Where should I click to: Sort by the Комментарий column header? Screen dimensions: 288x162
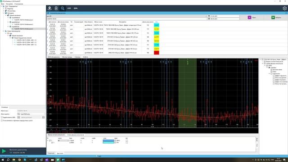79,22
